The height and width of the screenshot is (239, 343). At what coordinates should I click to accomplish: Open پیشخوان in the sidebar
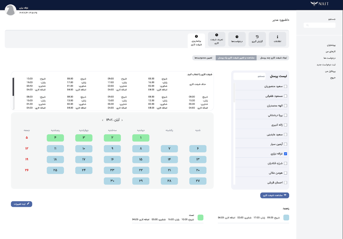331,45
